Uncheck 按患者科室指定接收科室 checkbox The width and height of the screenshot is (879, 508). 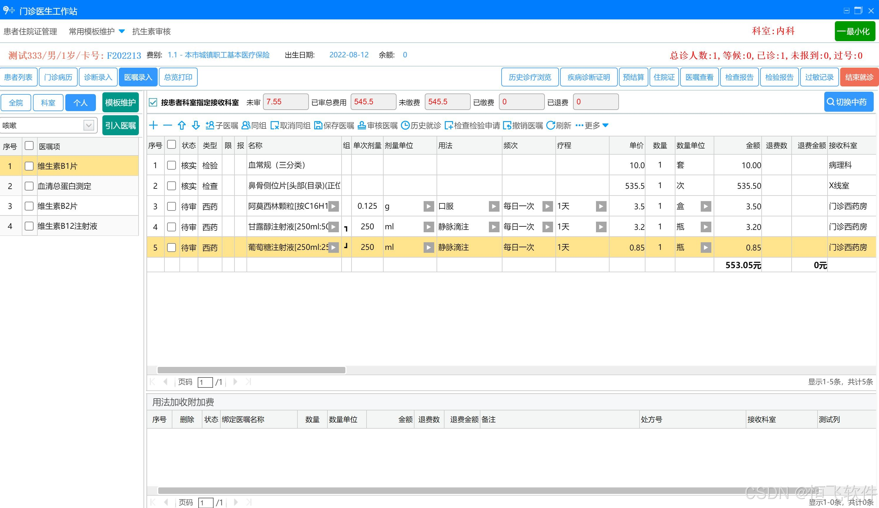click(x=153, y=102)
